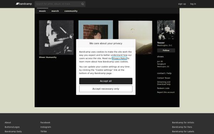This screenshot has width=214, height=134.
Task: Report this account link
Action: tap(166, 92)
